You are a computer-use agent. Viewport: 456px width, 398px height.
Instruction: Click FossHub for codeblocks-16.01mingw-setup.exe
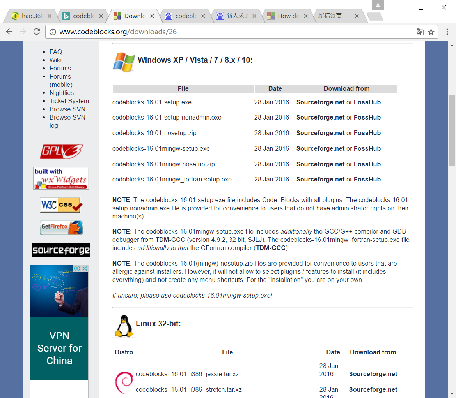tap(367, 149)
